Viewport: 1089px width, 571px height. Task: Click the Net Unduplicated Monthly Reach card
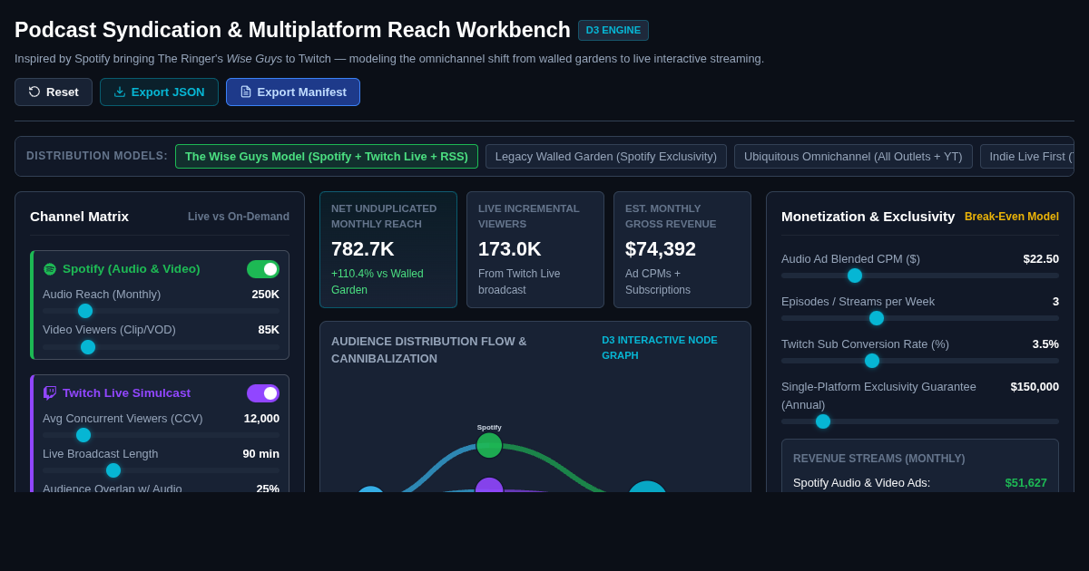click(x=388, y=249)
